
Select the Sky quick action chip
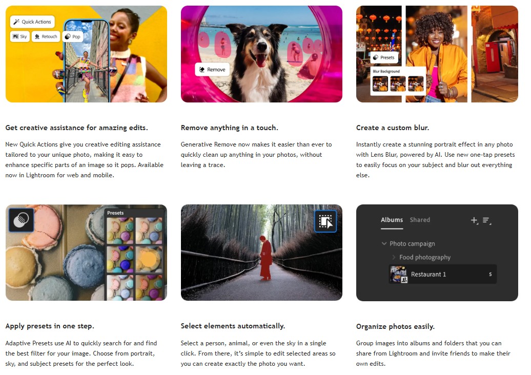[19, 37]
